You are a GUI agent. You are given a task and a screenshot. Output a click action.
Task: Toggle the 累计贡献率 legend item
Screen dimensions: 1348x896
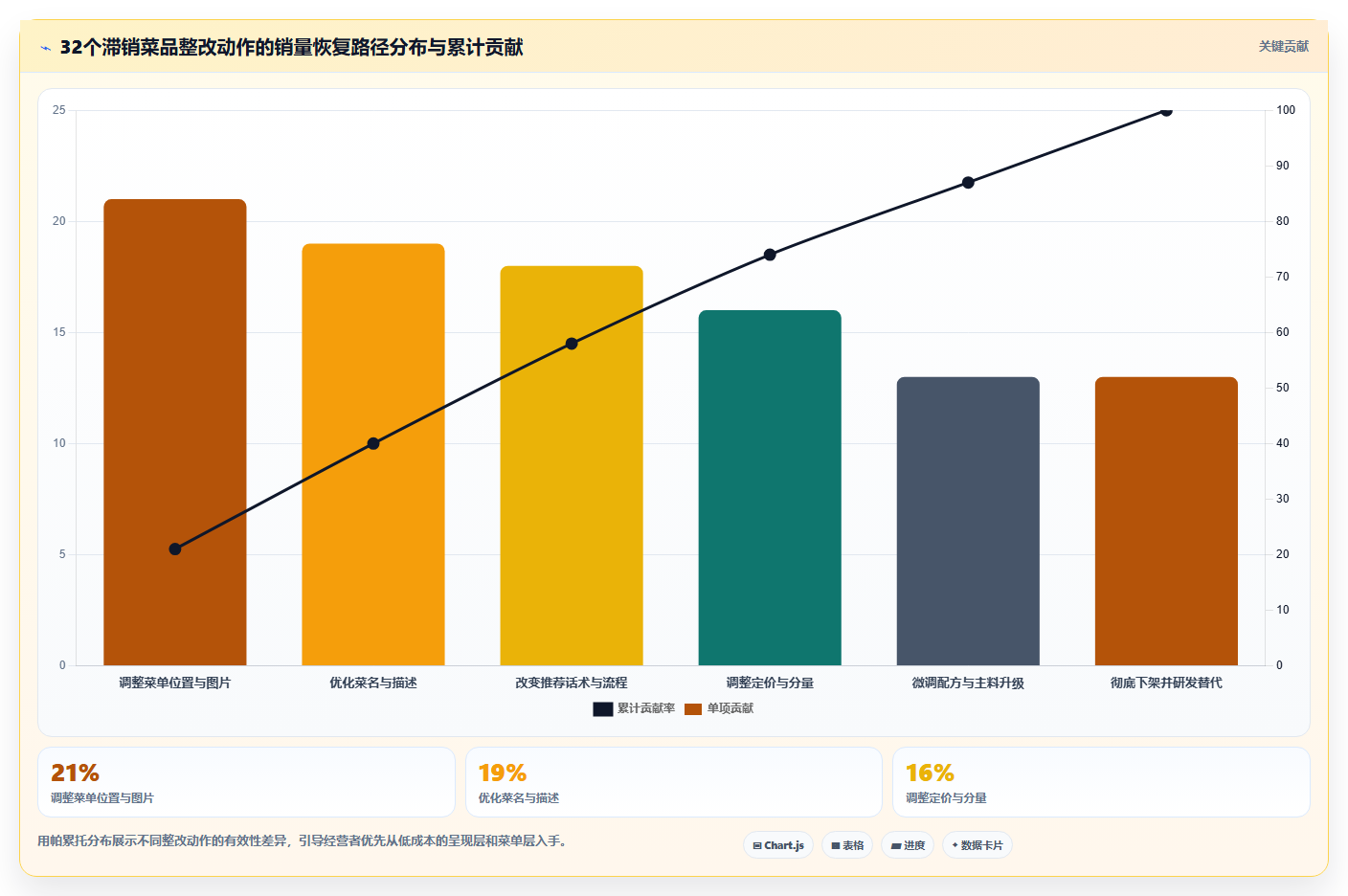(x=634, y=708)
